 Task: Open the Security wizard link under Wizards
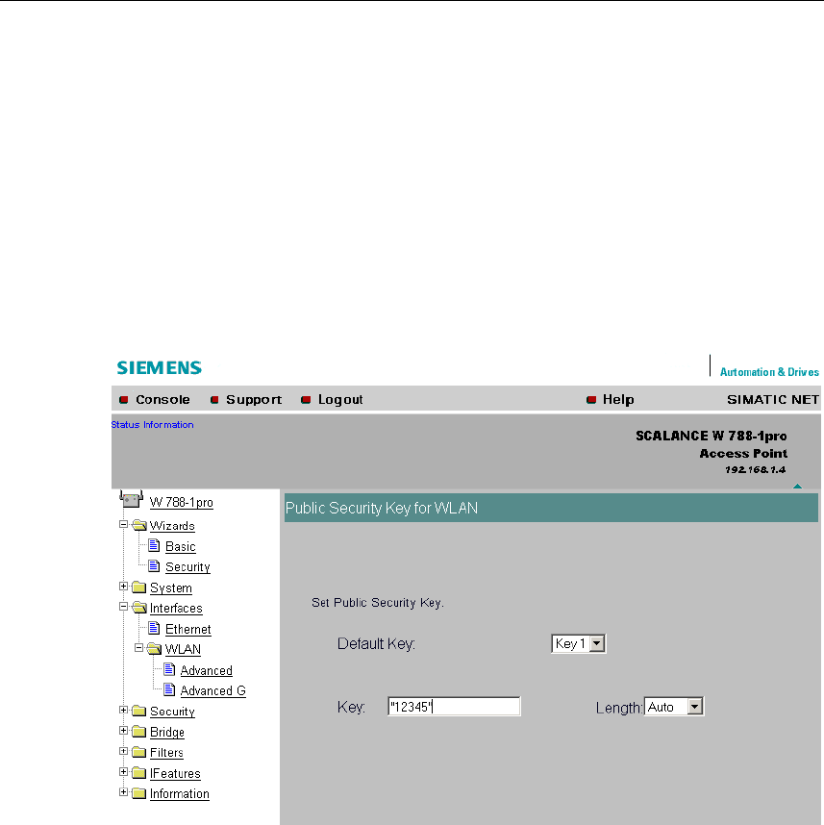point(187,567)
